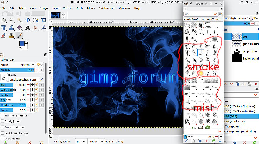This screenshot has height=144, width=259.
Task: Decrease Opacity with minus button
Action: point(37,70)
